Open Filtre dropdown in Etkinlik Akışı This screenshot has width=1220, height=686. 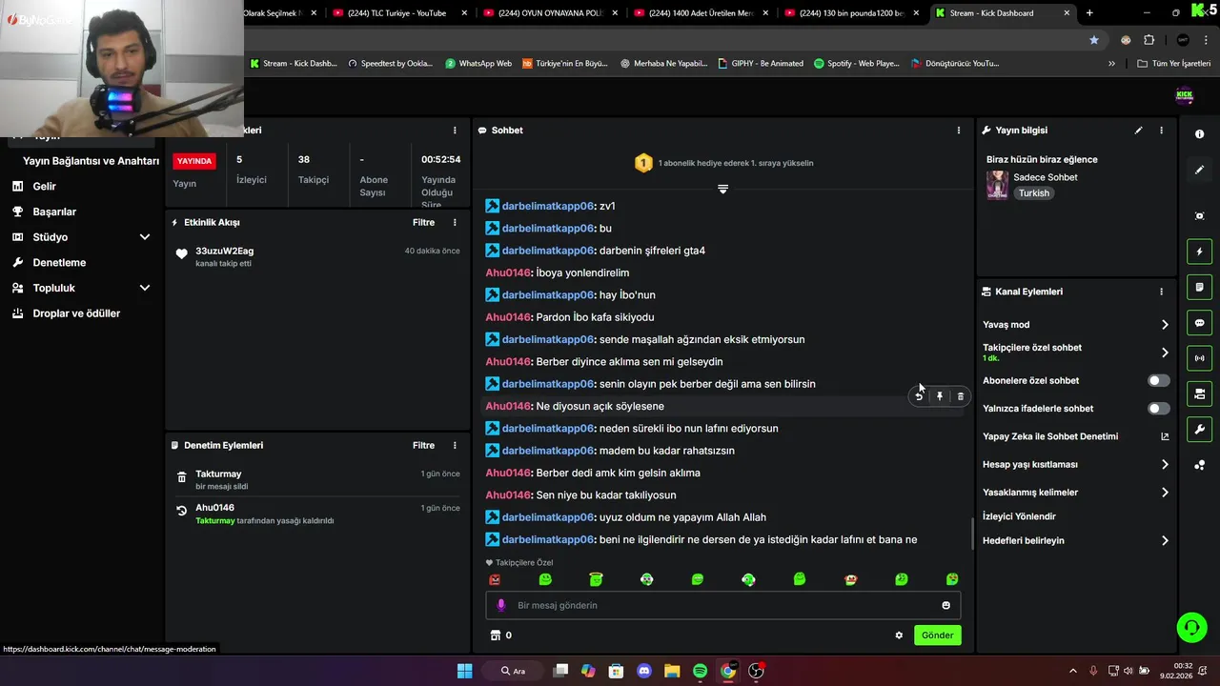(423, 222)
